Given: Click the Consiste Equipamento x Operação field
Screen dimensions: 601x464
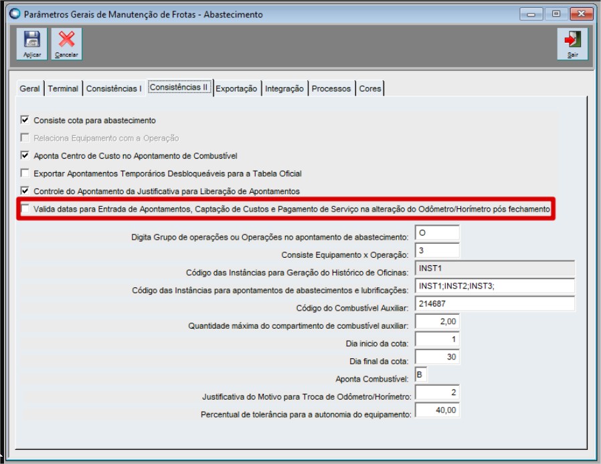Looking at the screenshot, I should point(437,250).
